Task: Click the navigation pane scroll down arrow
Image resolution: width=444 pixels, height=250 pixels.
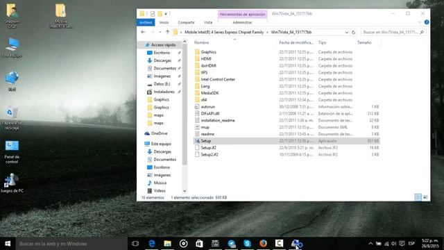Action: coord(185,191)
